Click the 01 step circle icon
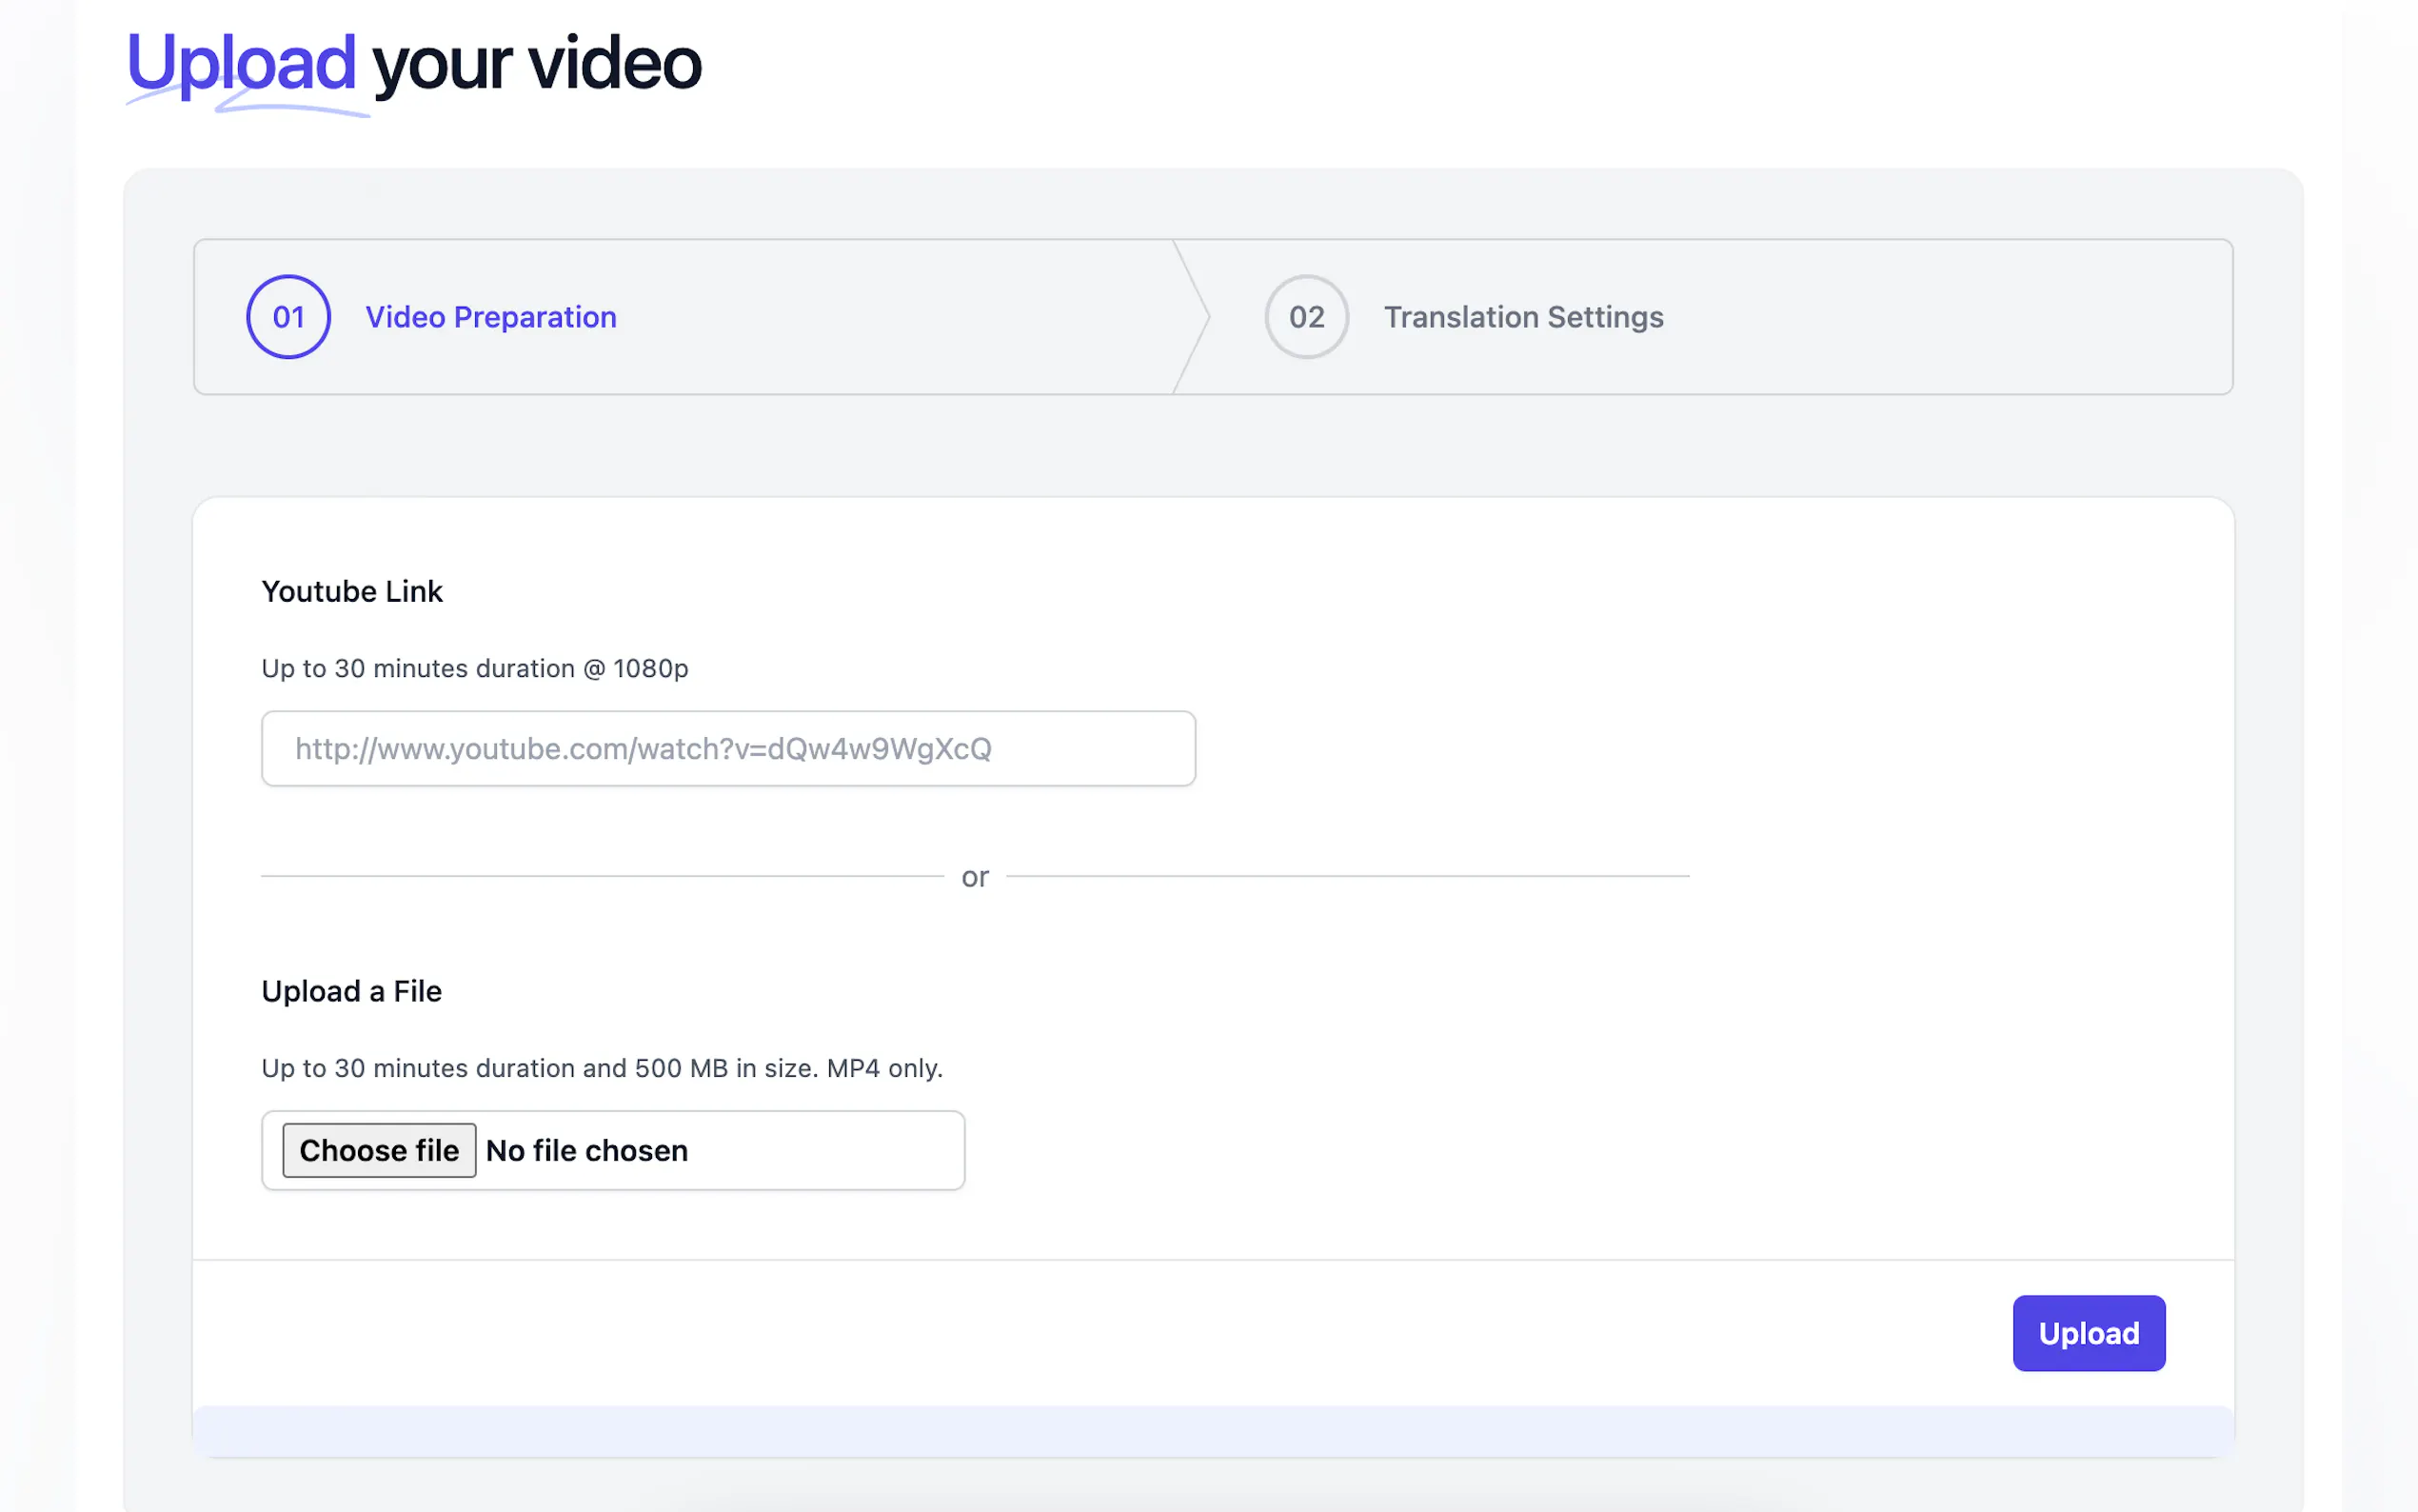2418x1512 pixels. [x=287, y=317]
